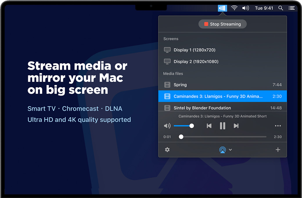
Task: Open Spotlight search in menu bar
Action: pos(281,8)
